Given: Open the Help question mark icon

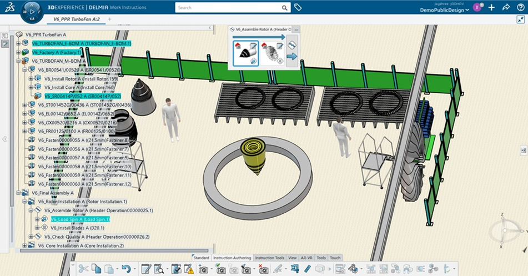Looking at the screenshot, I should click(520, 8).
